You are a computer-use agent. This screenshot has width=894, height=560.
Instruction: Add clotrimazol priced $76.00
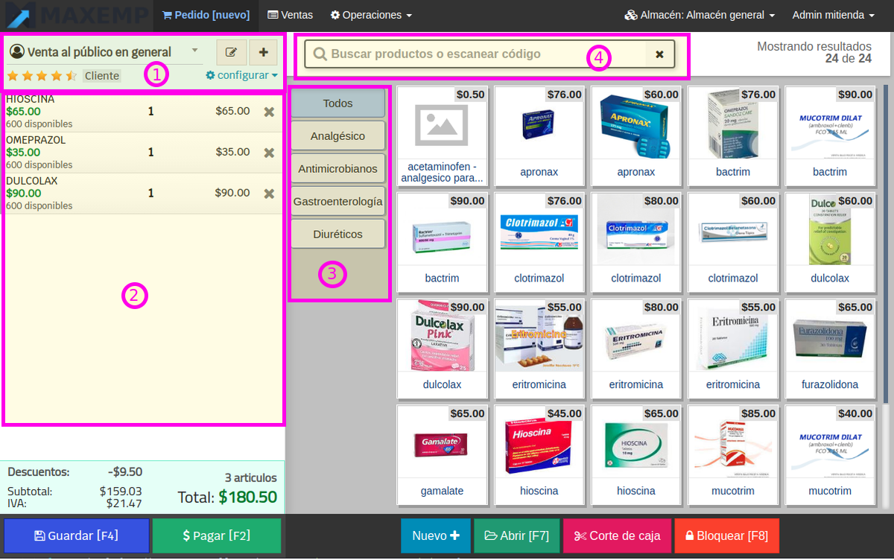539,243
